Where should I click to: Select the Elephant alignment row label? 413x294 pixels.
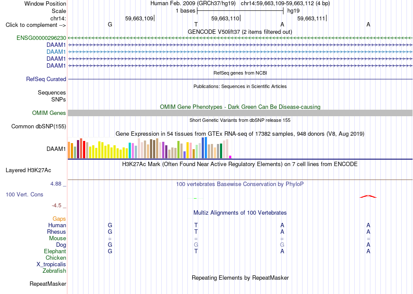55,251
